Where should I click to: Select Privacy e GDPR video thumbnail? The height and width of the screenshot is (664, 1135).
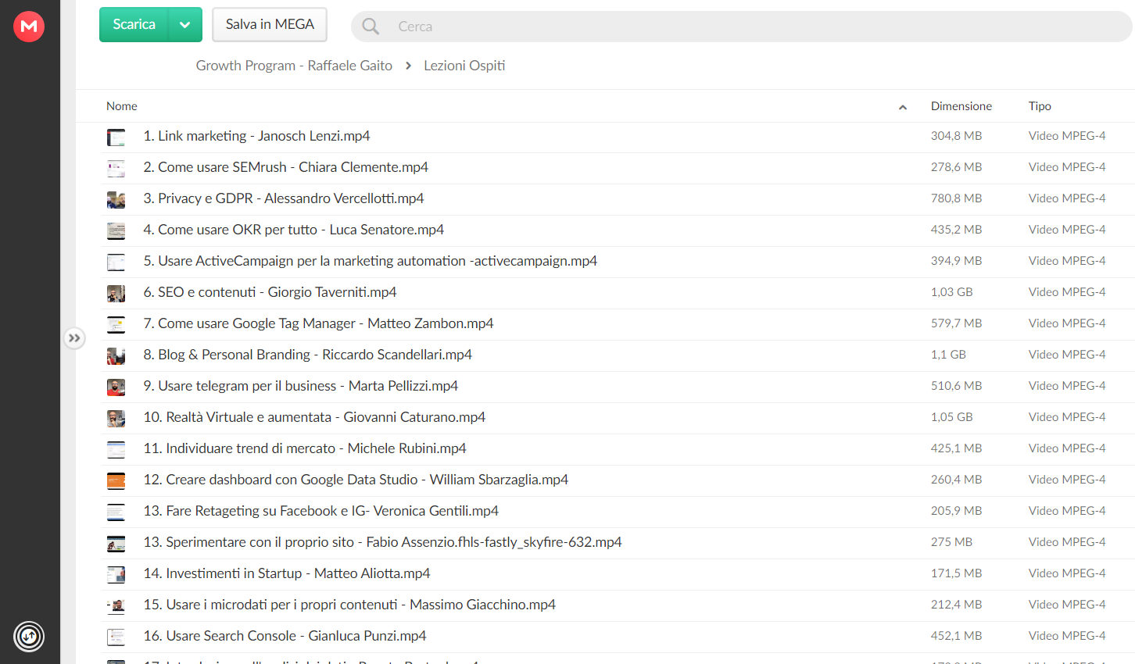coord(116,200)
